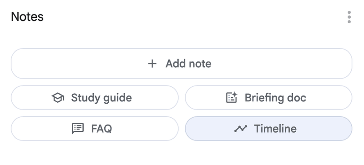Select the 'FAQ' label text
Screen dimensions: 364x165
point(101,129)
